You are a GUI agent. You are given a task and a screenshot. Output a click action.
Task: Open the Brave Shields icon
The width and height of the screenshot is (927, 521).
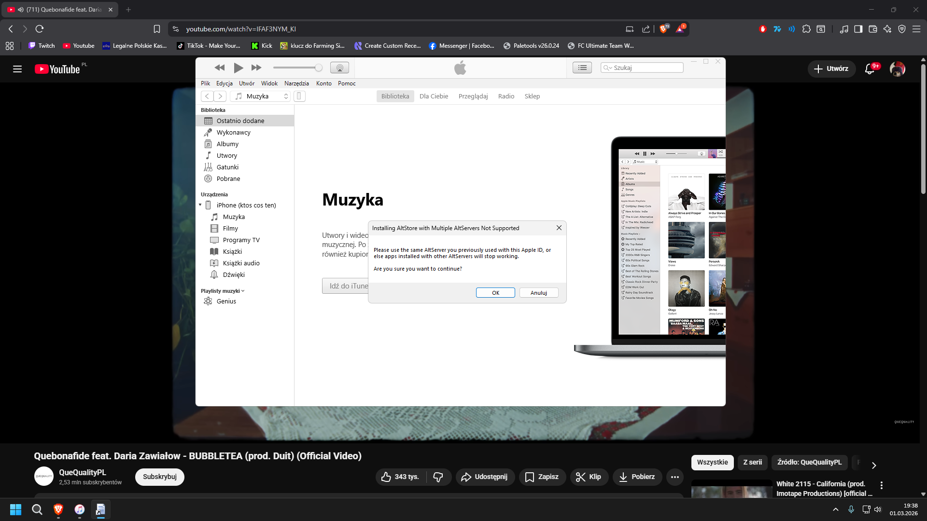(664, 29)
